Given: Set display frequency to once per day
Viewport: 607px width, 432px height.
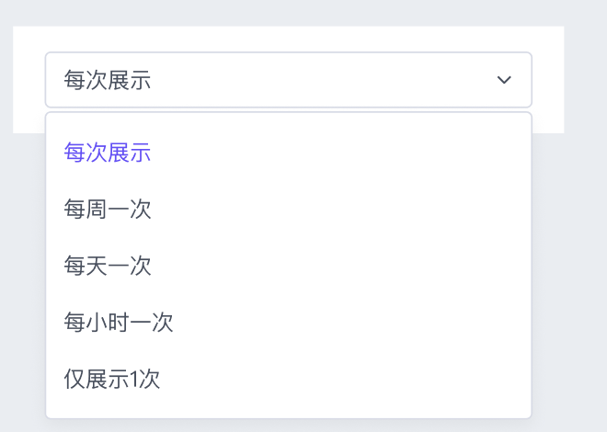Looking at the screenshot, I should pyautogui.click(x=108, y=267).
